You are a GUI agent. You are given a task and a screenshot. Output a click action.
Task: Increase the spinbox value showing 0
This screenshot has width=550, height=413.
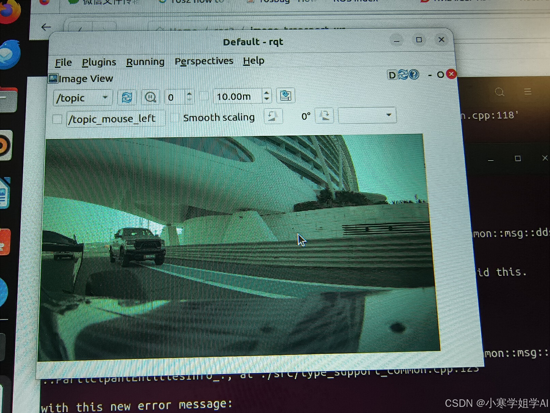tap(190, 94)
